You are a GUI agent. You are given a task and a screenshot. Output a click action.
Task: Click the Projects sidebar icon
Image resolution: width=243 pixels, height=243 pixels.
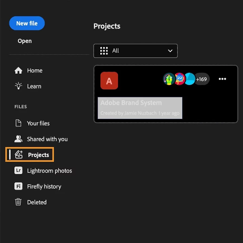point(19,155)
